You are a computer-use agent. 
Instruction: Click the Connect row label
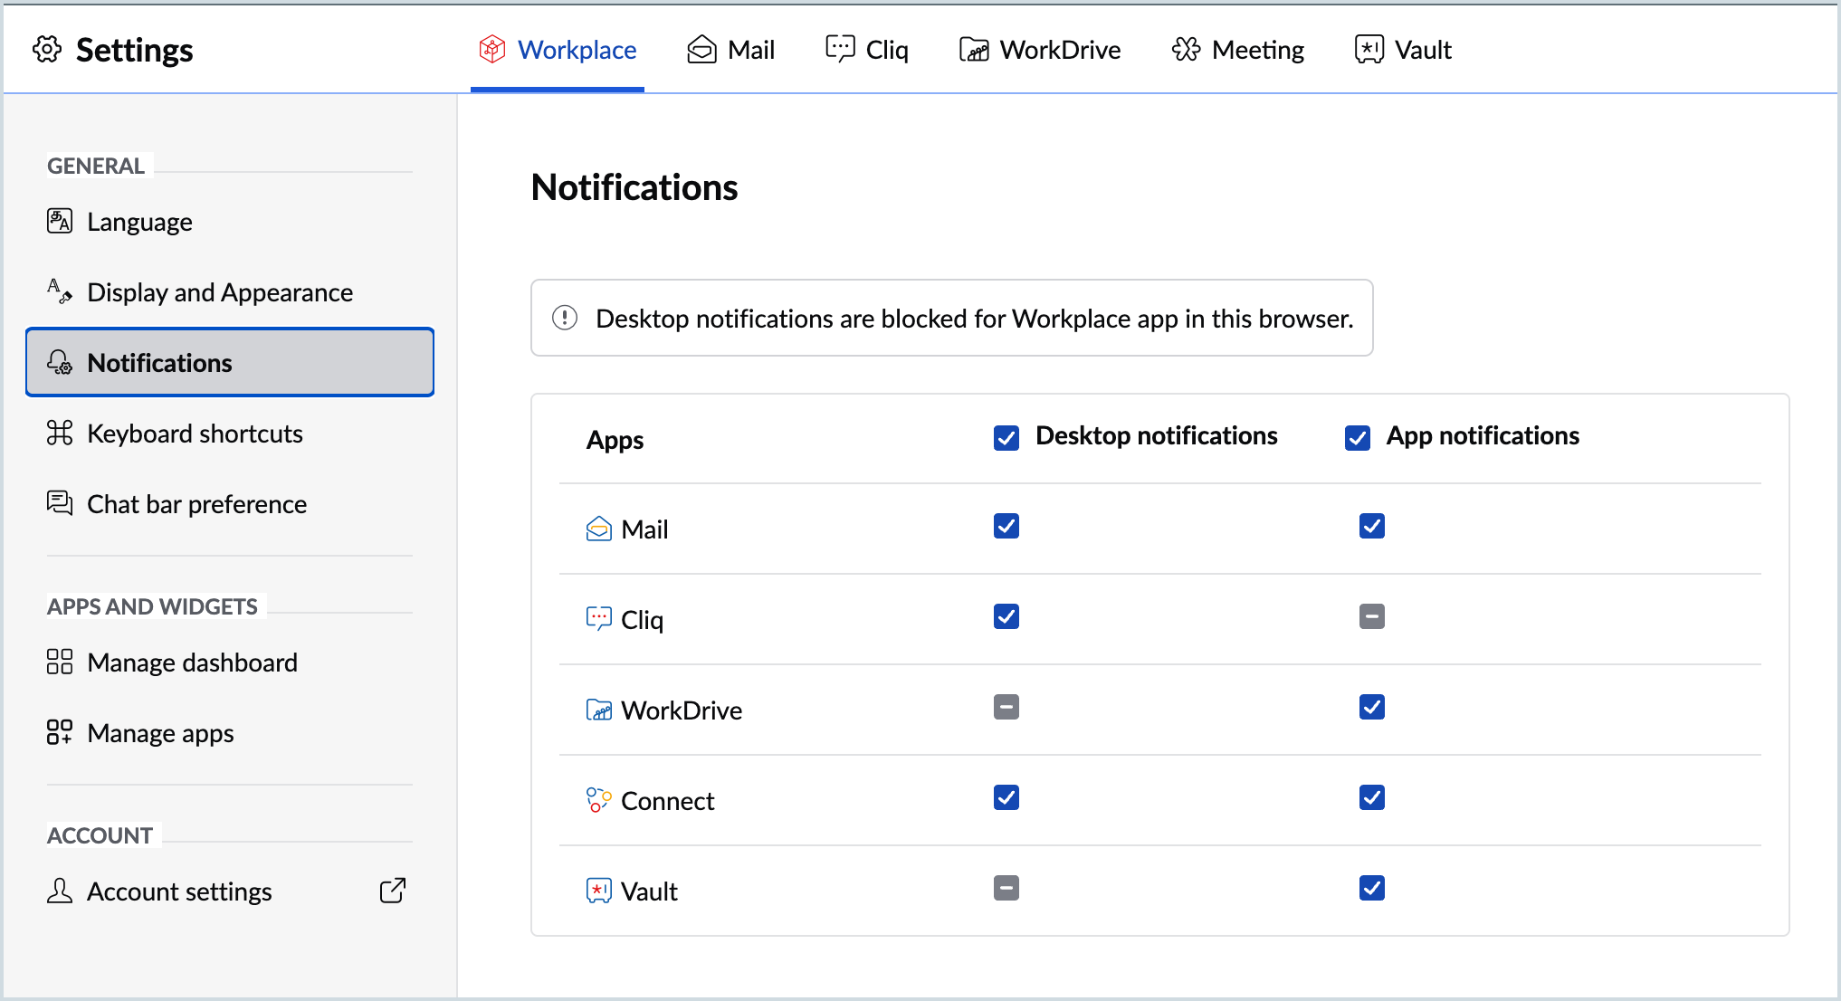668,801
